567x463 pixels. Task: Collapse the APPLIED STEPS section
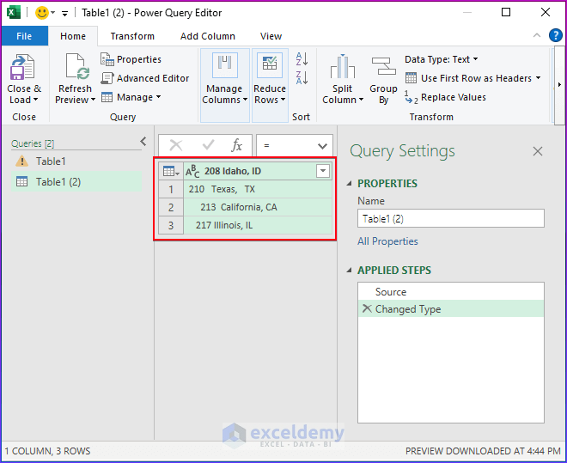click(349, 270)
